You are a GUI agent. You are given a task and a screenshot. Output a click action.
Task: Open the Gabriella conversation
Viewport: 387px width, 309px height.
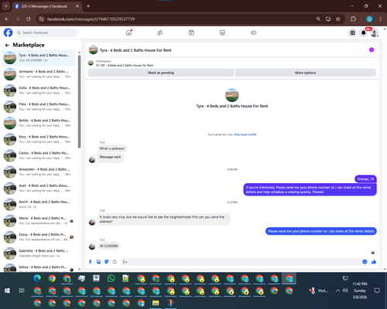coord(39,253)
